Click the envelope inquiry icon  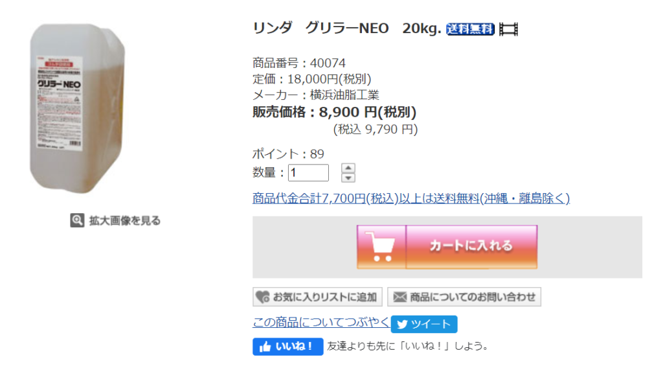tap(399, 297)
